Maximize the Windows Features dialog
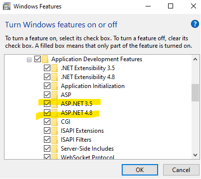This screenshot has height=179, width=201. coord(171,6)
